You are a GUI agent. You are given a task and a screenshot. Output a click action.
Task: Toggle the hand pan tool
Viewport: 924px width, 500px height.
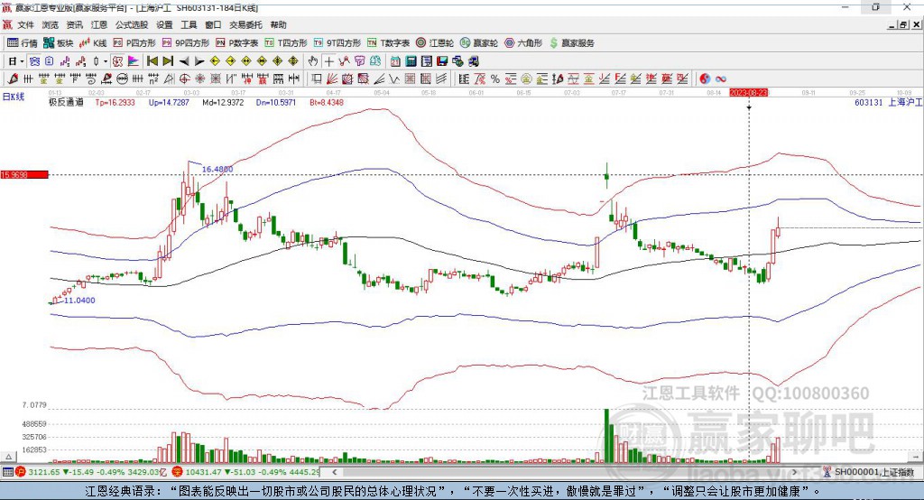313,61
